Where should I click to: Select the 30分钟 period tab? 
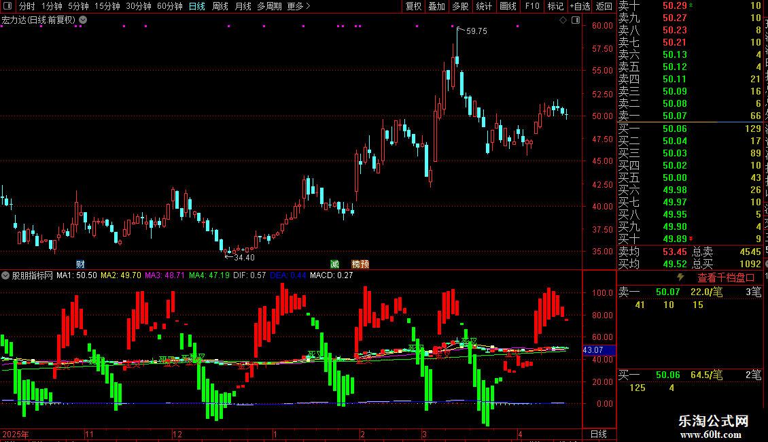tap(139, 6)
